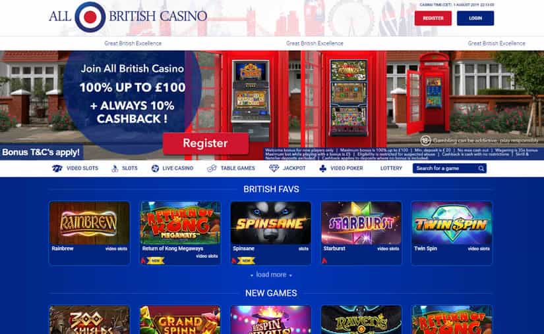
Task: Click the blue Login button
Action: point(475,18)
